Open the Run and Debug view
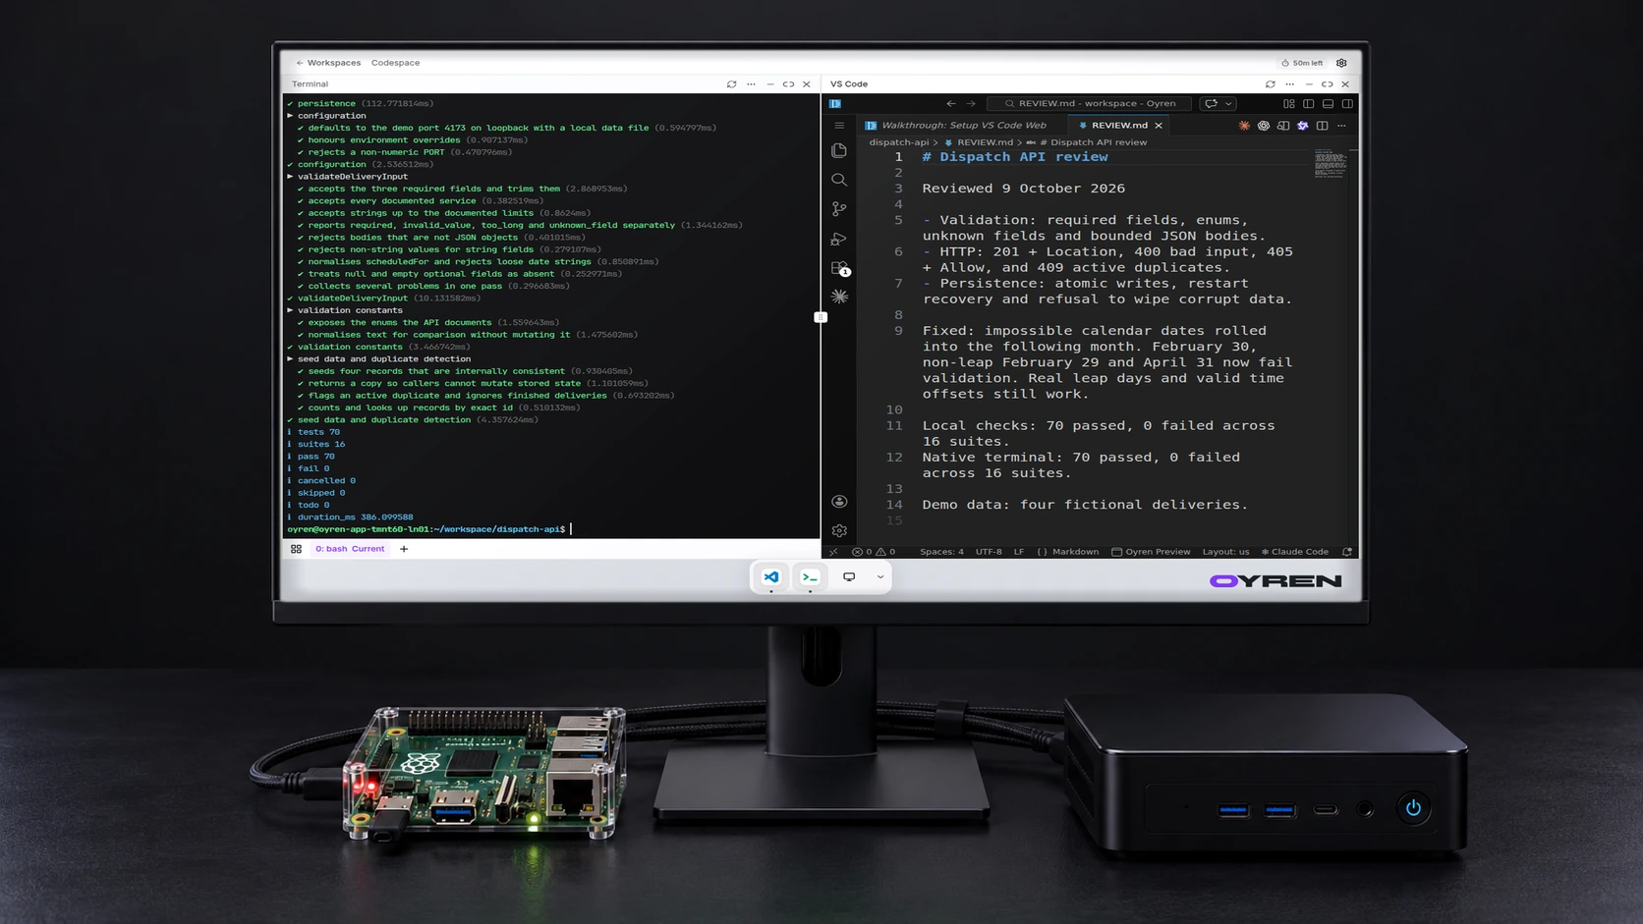The image size is (1643, 924). click(838, 239)
